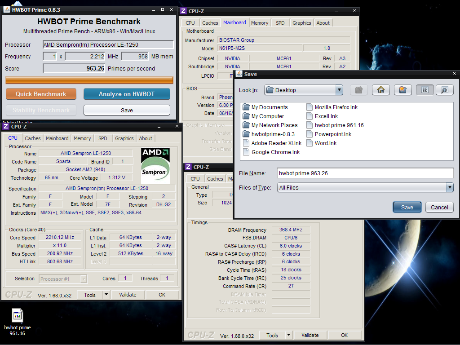Click the Home folder icon in Save dialog
The height and width of the screenshot is (345, 460).
click(x=381, y=90)
